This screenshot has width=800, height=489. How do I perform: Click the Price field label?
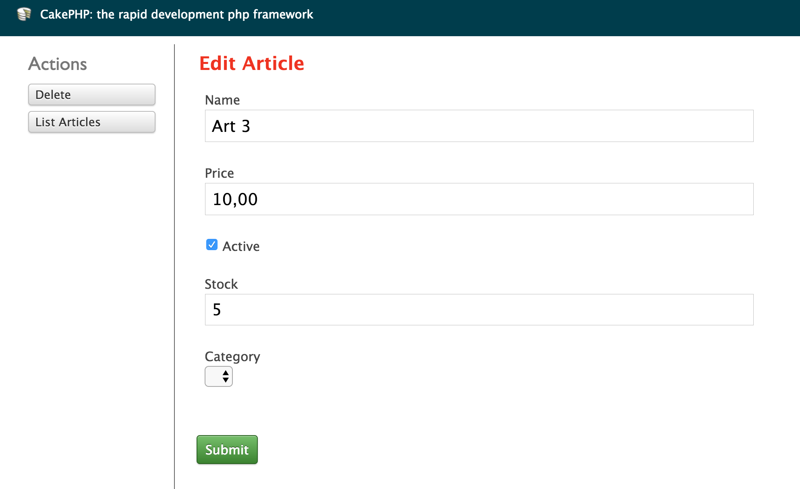tap(219, 173)
